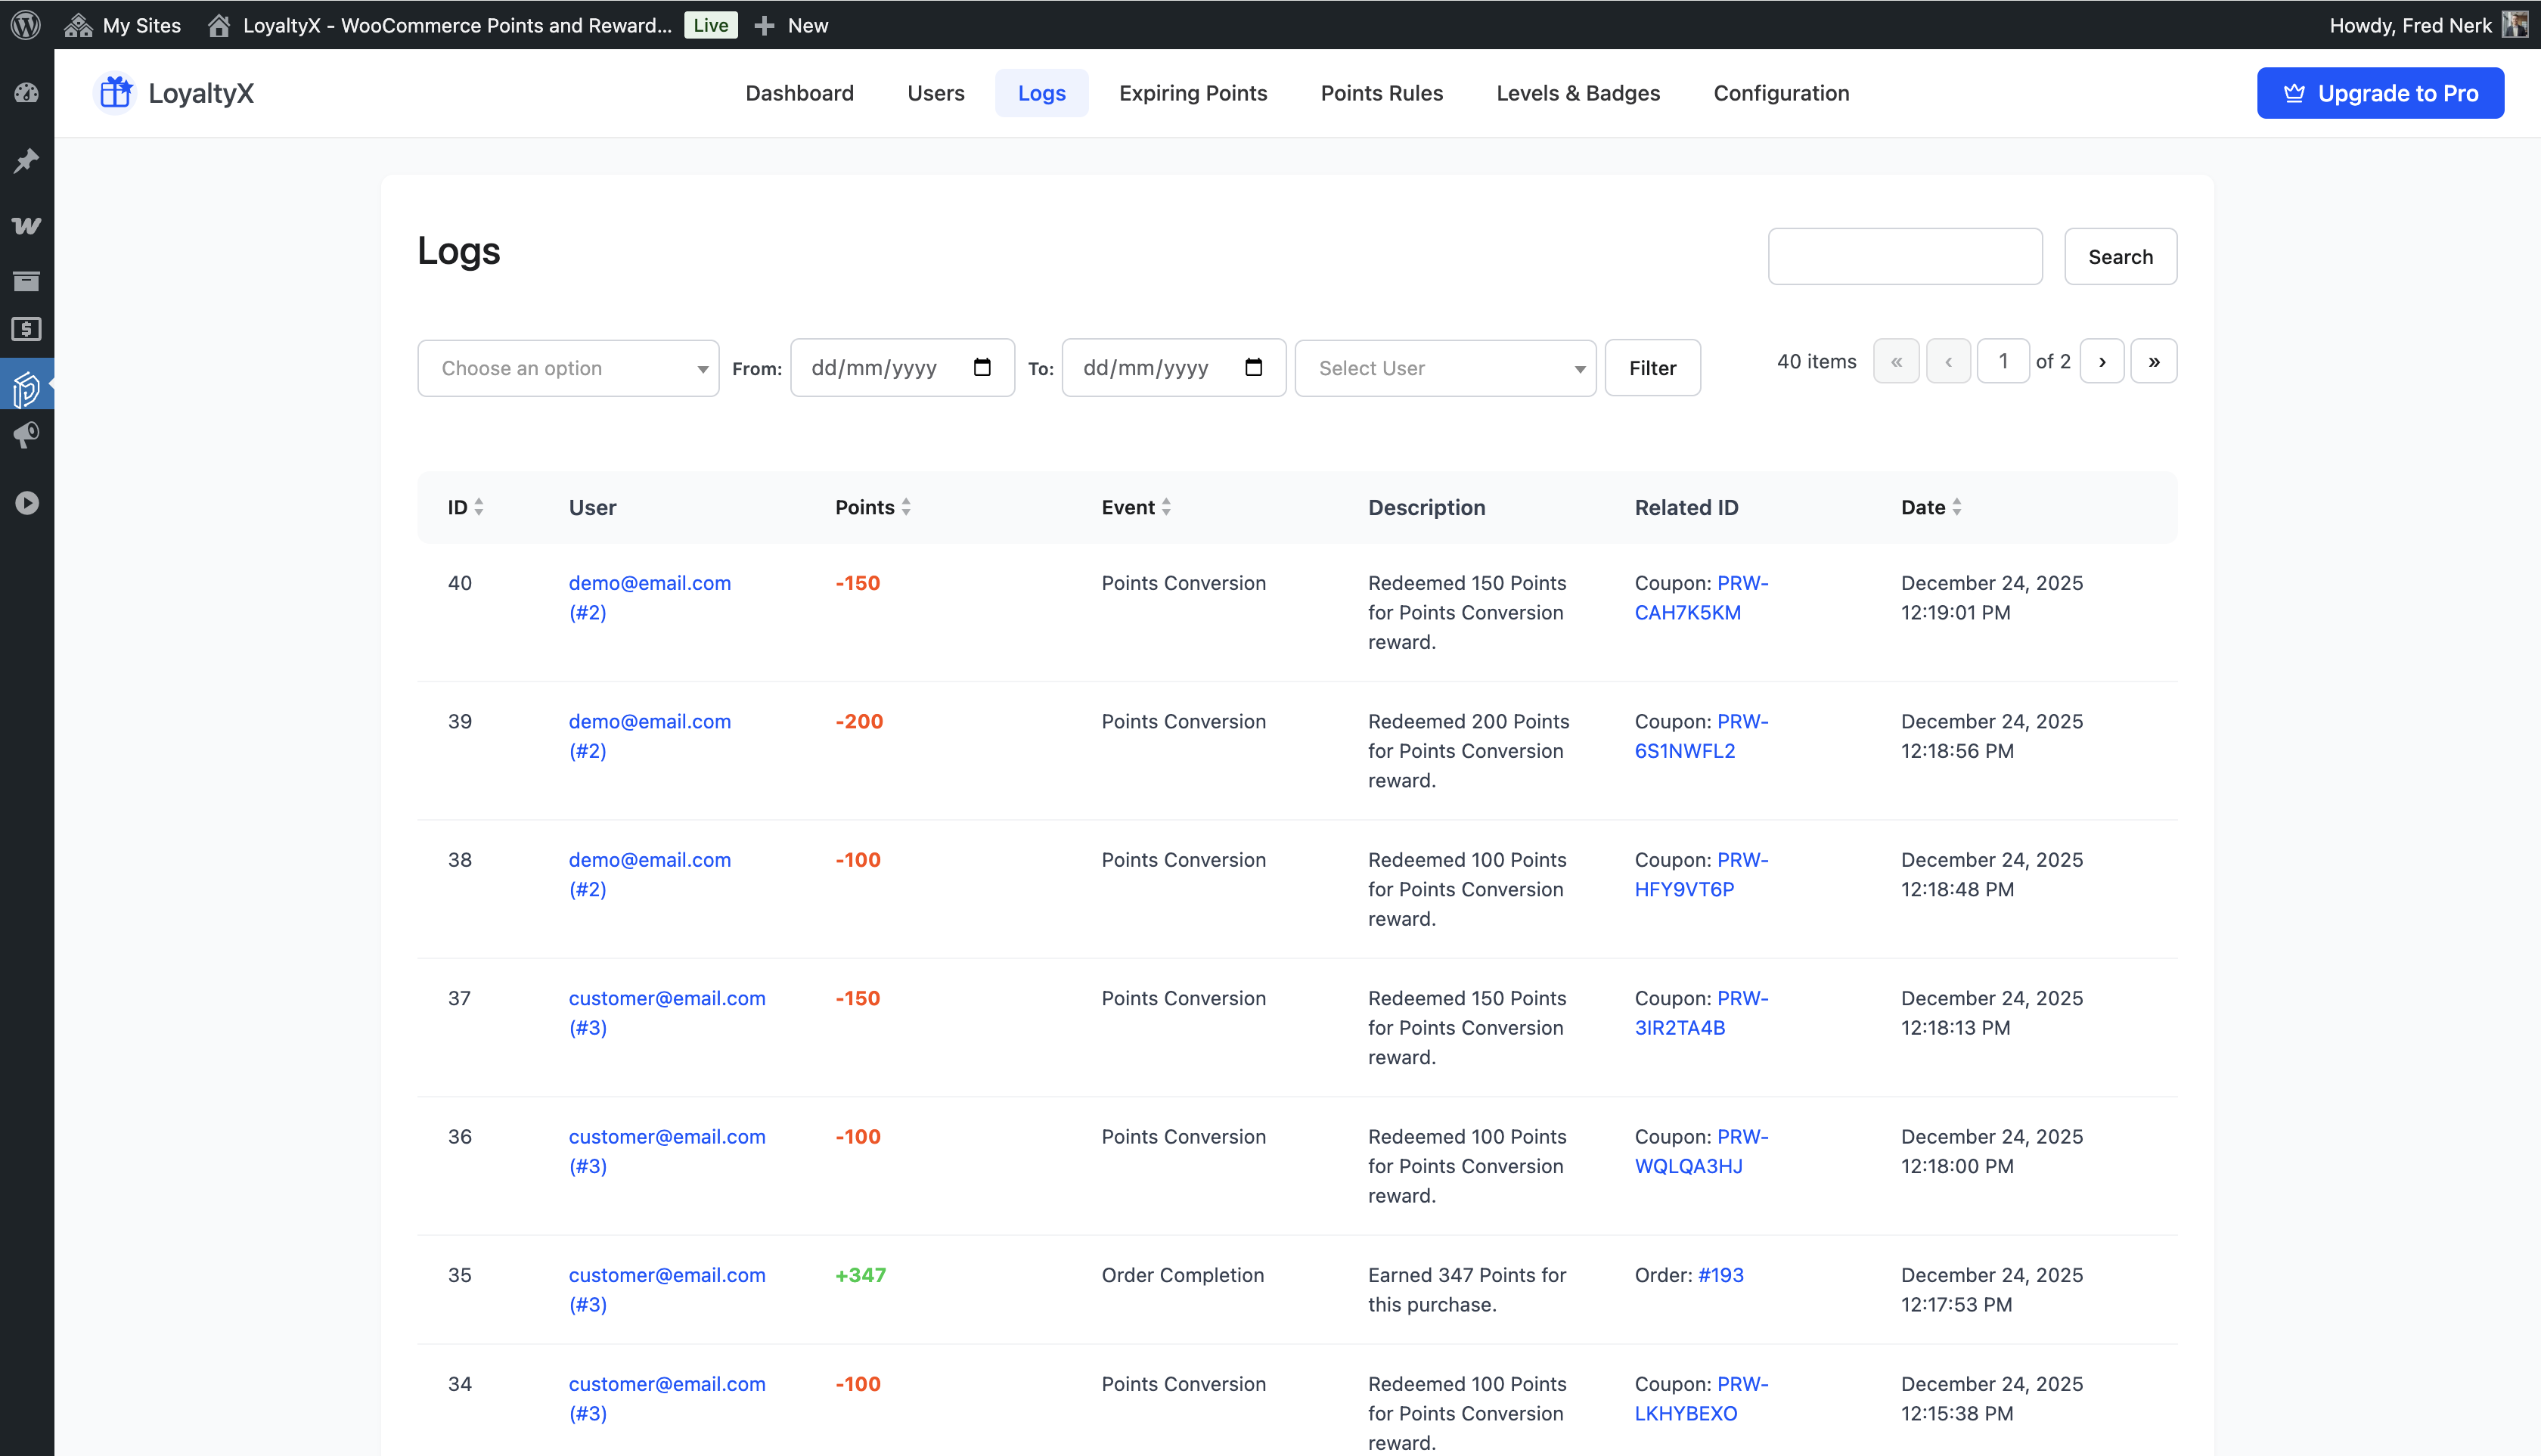Switch to the Expiring Points tab
This screenshot has width=2541, height=1456.
pyautogui.click(x=1193, y=93)
